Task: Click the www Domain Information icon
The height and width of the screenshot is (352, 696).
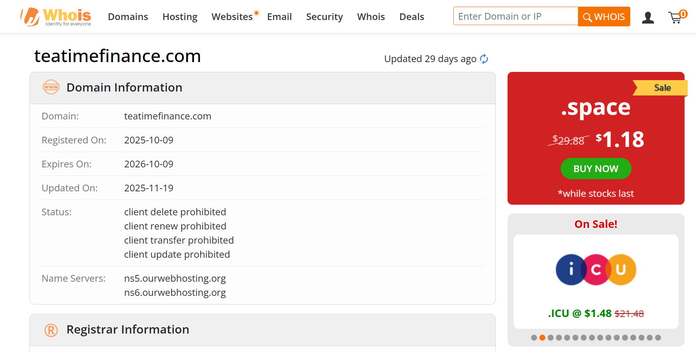Action: pos(51,87)
